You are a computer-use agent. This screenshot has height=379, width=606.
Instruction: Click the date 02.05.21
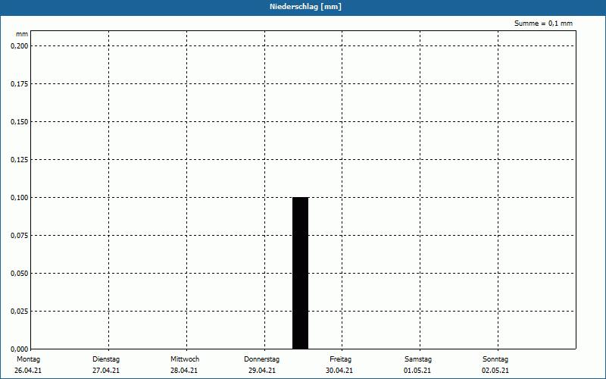(x=495, y=371)
